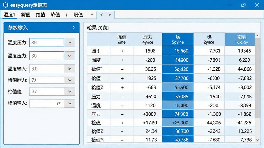Click the easyquery app icon in title bar
Viewport: 264px width, 148px height.
6,5
